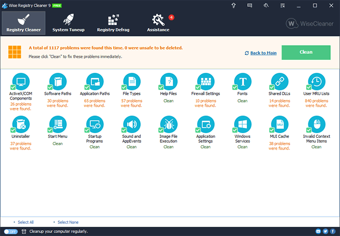This screenshot has width=340, height=236.
Task: Click the Application Settings gear-window icon
Action: (206, 124)
